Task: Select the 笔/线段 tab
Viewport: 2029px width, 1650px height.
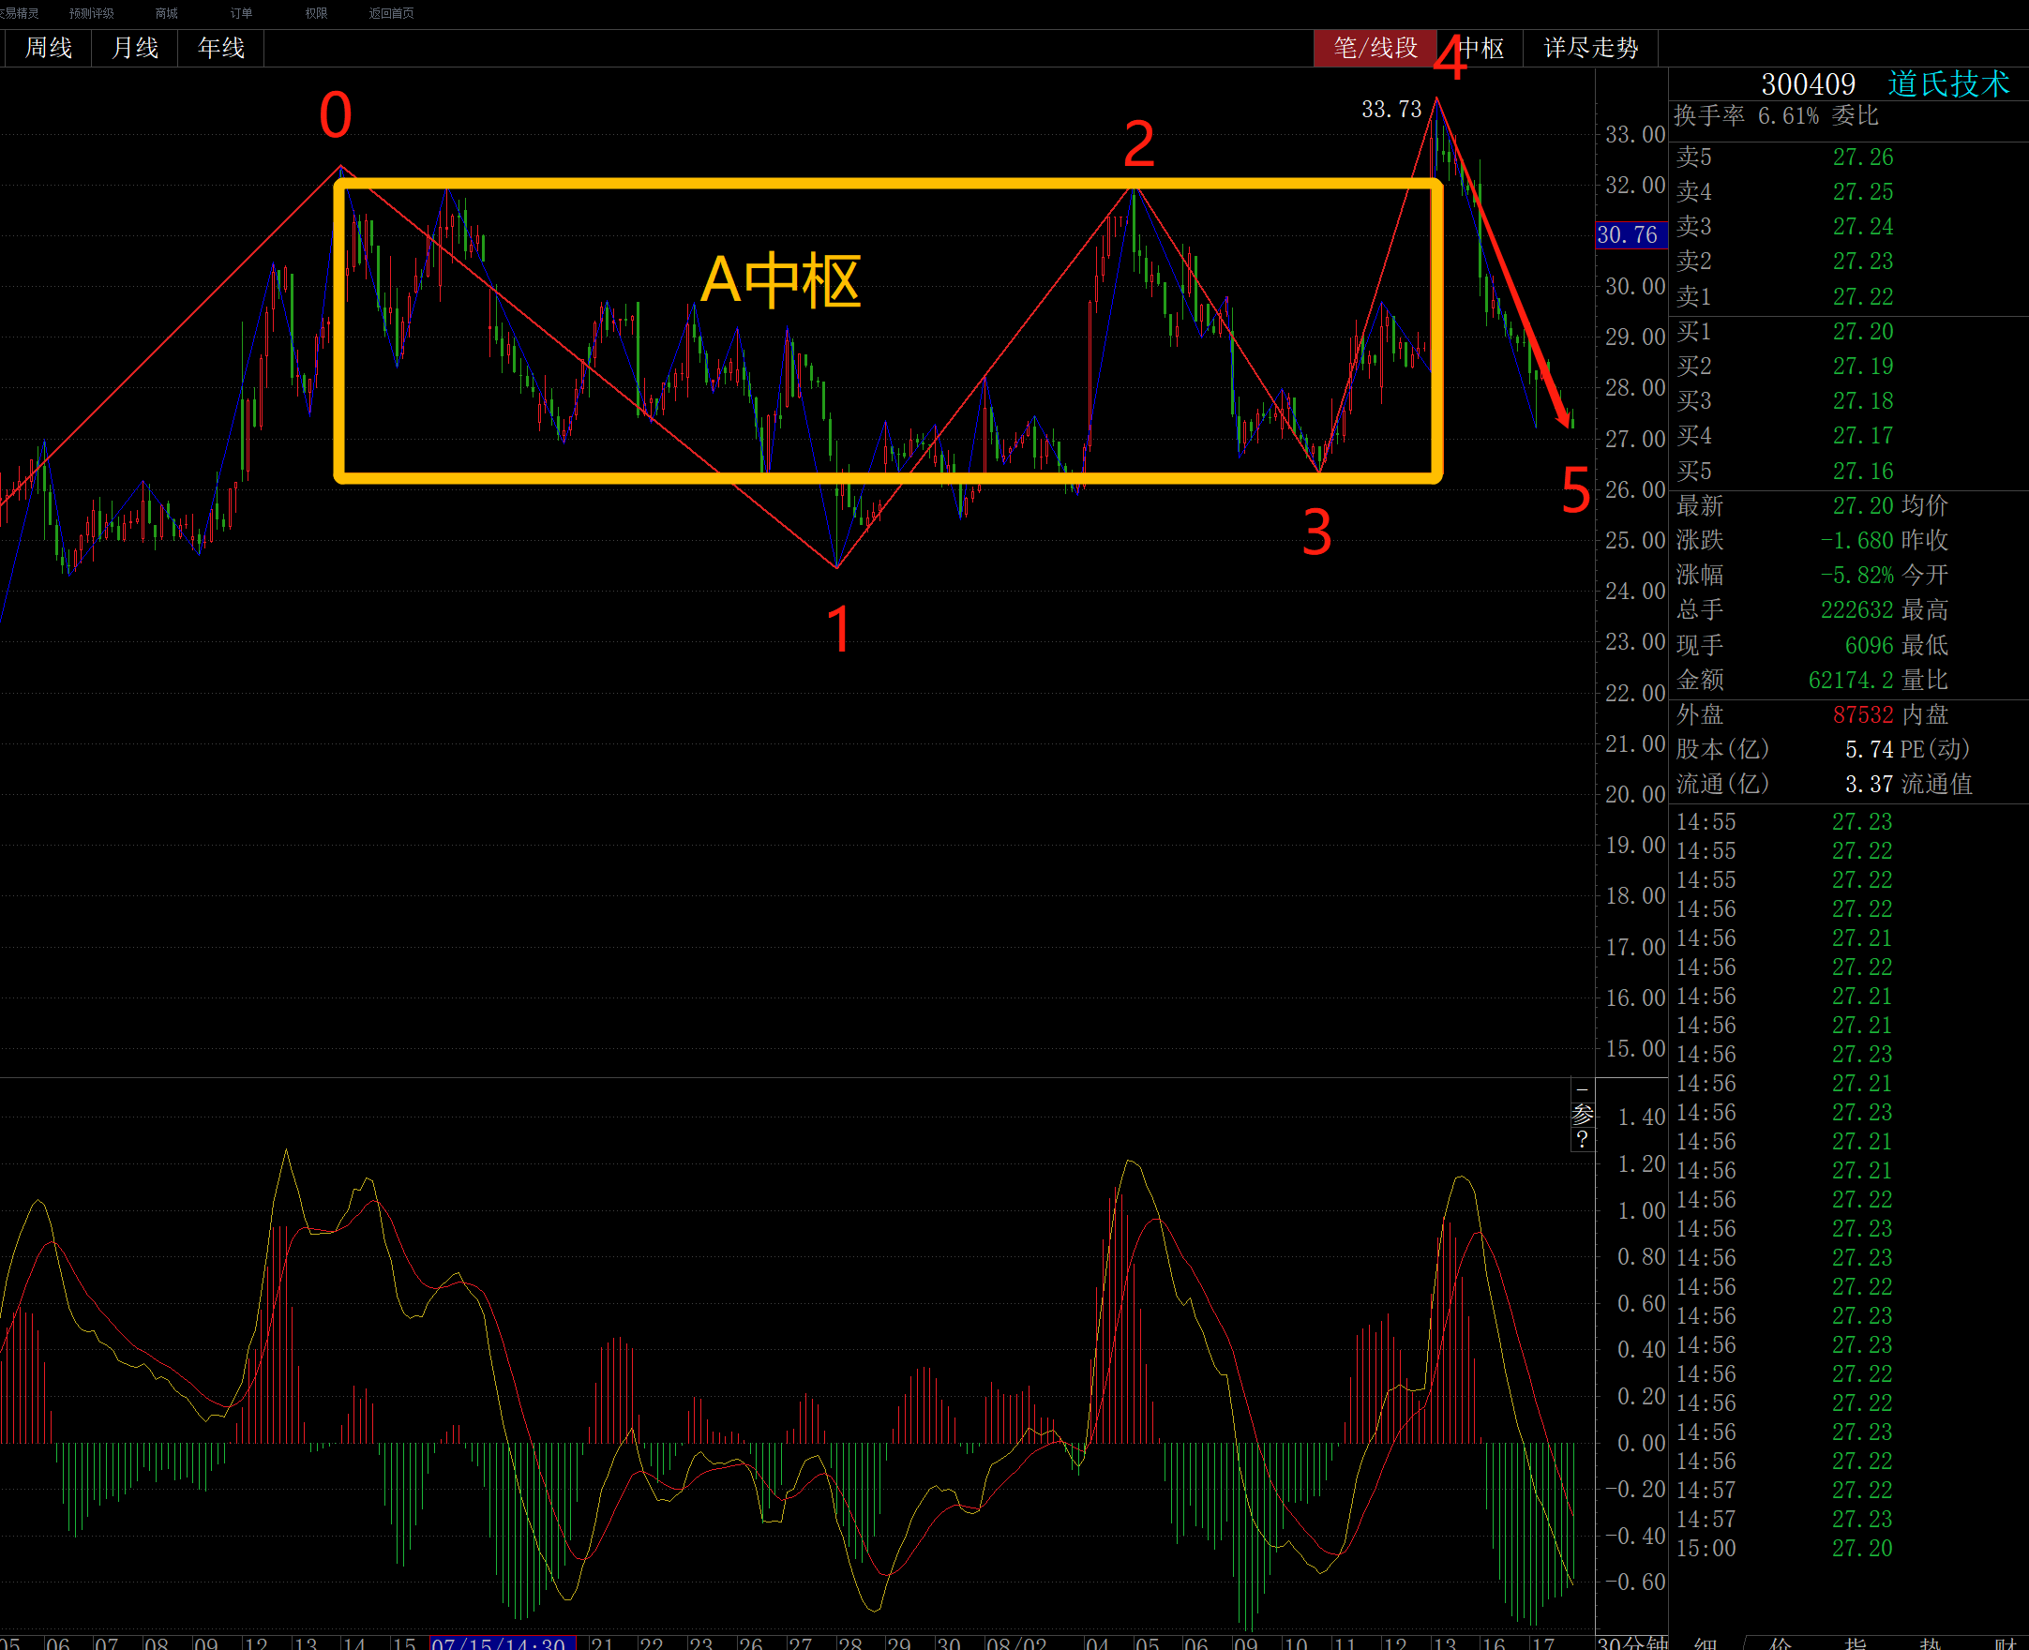Action: click(1375, 48)
